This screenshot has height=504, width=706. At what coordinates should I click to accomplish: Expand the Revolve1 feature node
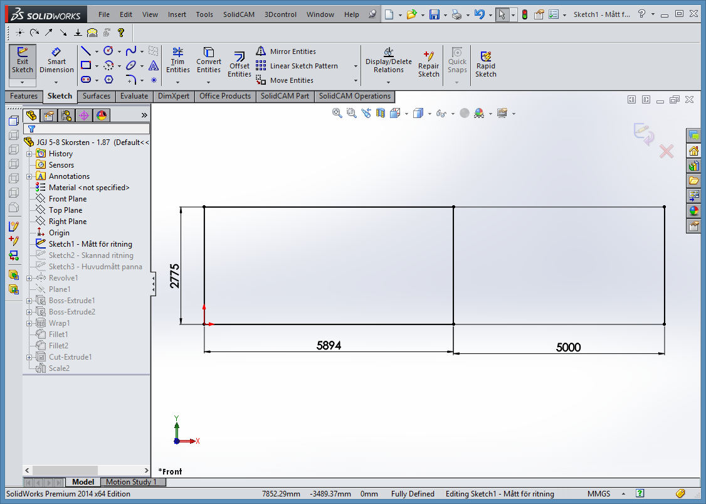coord(29,278)
